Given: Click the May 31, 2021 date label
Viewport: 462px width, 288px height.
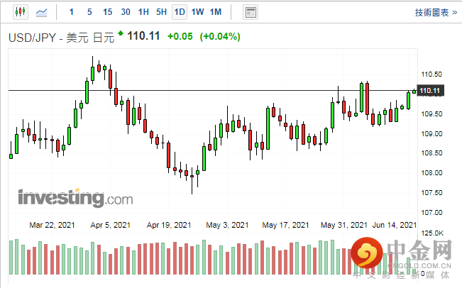Looking at the screenshot, I should (x=344, y=226).
